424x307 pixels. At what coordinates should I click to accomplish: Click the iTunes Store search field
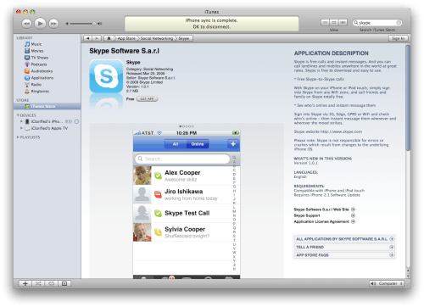[x=377, y=23]
